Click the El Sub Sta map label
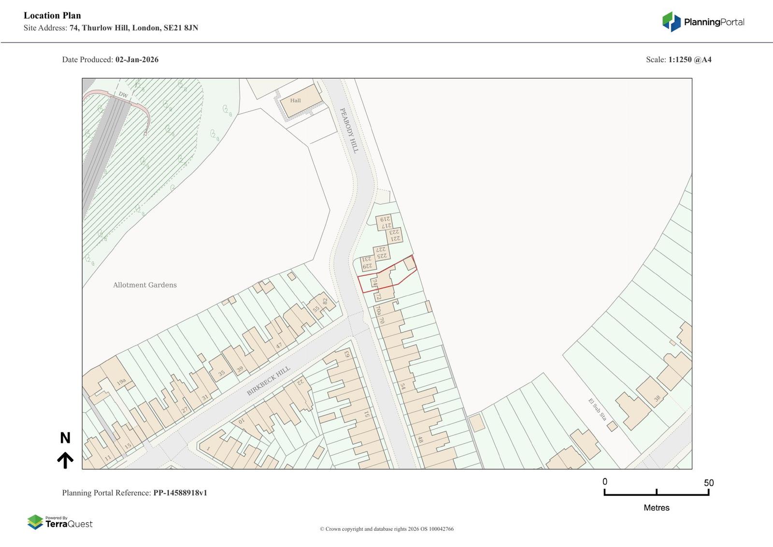773x547 pixels. [597, 409]
